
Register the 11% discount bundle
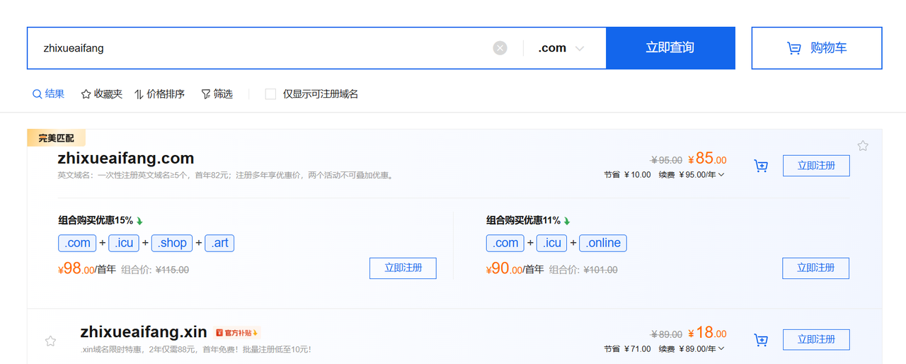[x=815, y=268]
